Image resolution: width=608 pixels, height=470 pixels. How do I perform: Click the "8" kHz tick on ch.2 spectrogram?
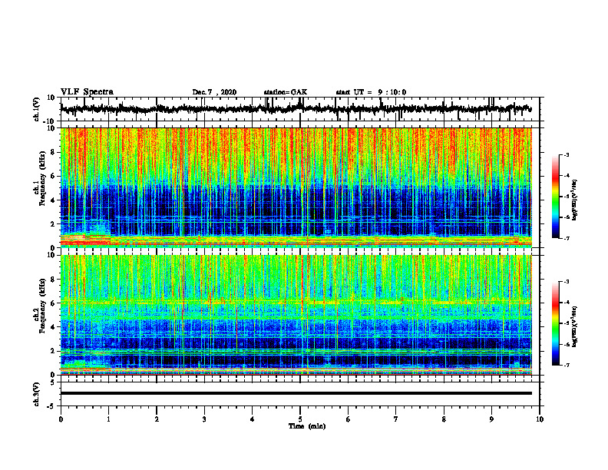pos(53,280)
